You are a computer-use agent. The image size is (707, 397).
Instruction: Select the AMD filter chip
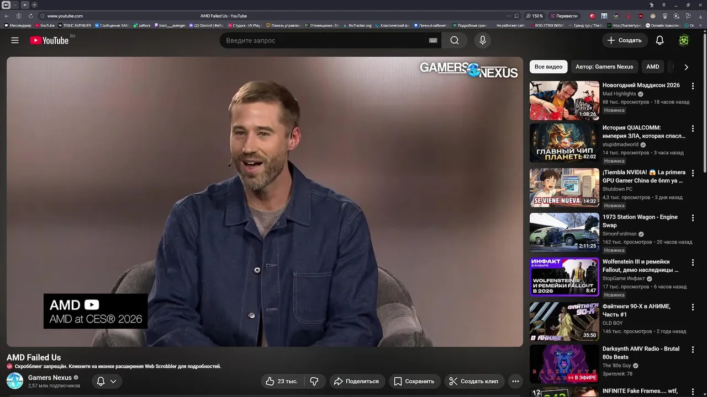point(653,67)
